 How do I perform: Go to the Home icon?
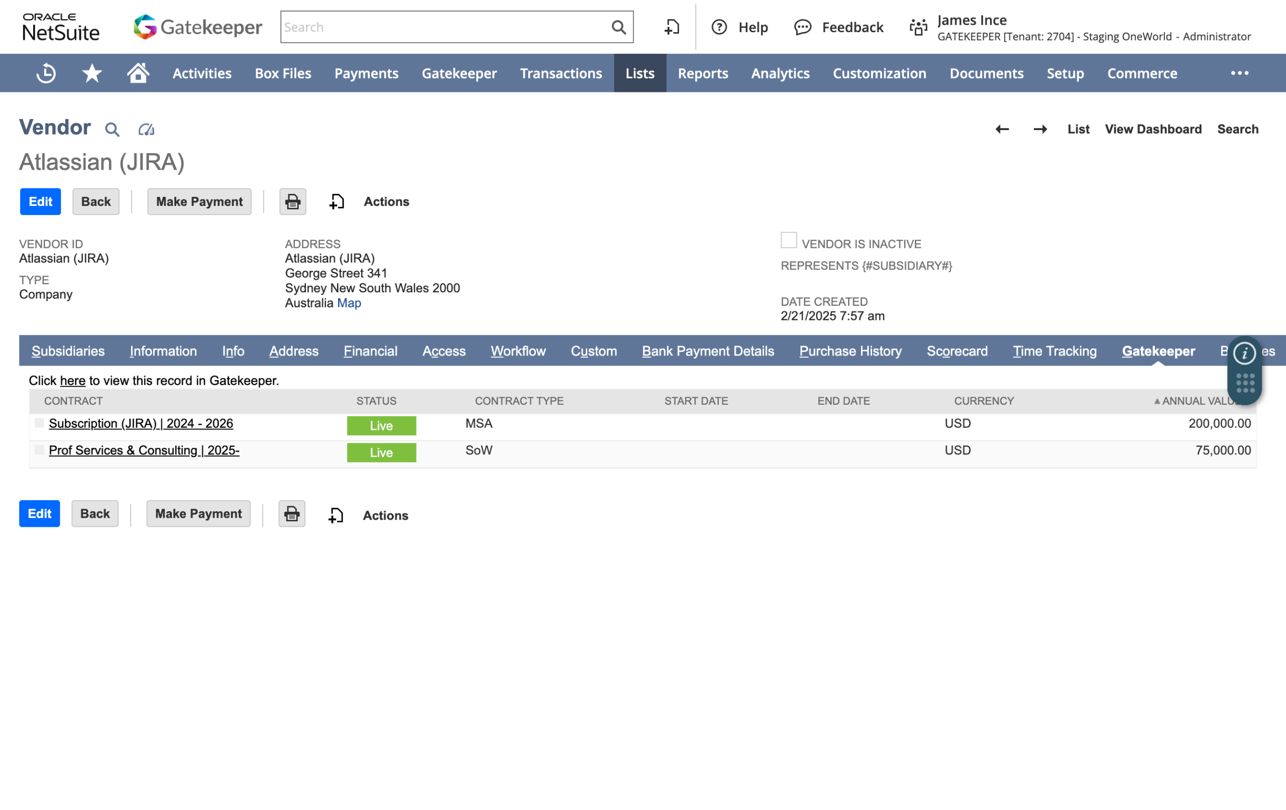point(138,73)
